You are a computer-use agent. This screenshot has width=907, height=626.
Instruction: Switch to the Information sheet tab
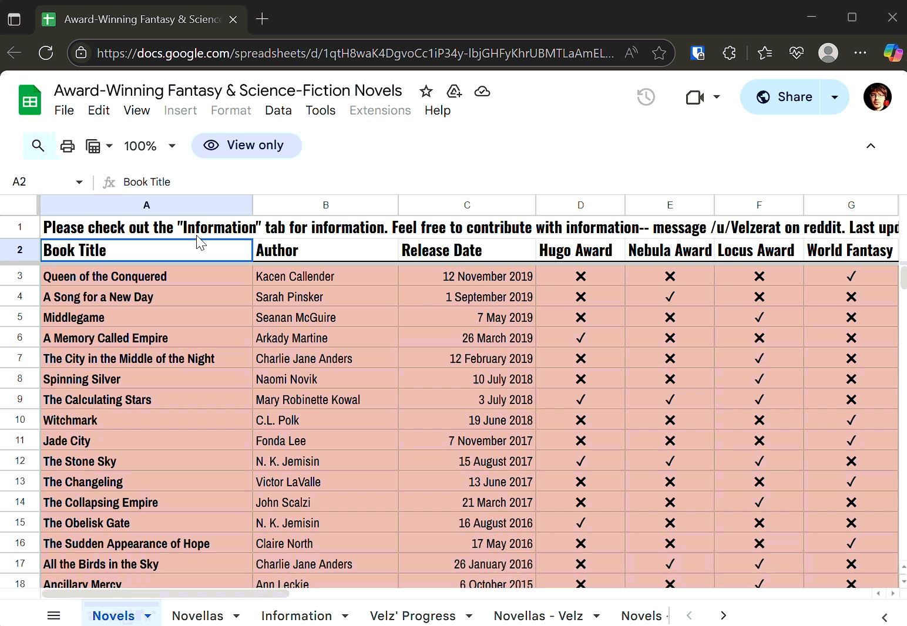click(297, 616)
